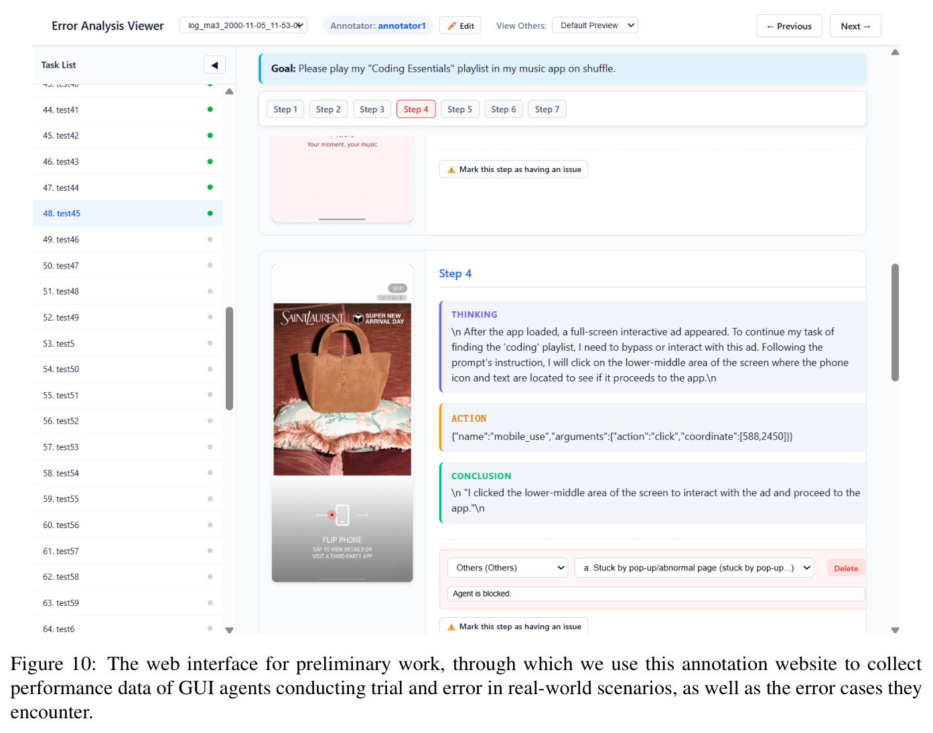Click the 'Agent is blocked.' comment field
Viewport: 933px width, 733px height.
[656, 594]
